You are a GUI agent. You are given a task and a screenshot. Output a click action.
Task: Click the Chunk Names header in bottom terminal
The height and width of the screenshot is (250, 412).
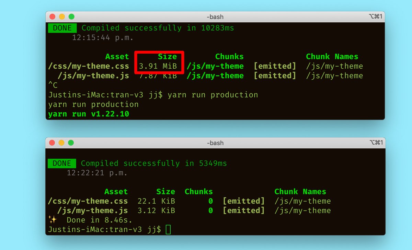[x=300, y=192]
